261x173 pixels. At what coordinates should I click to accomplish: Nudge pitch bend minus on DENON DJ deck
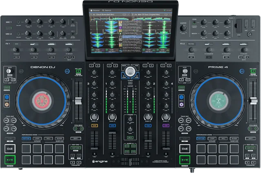(75, 129)
